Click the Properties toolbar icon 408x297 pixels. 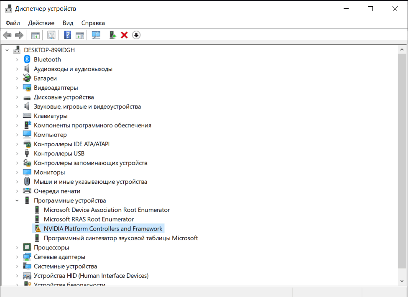(x=51, y=35)
